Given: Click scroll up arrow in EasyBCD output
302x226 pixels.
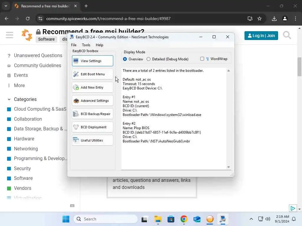Looking at the screenshot, I should 229,71.
